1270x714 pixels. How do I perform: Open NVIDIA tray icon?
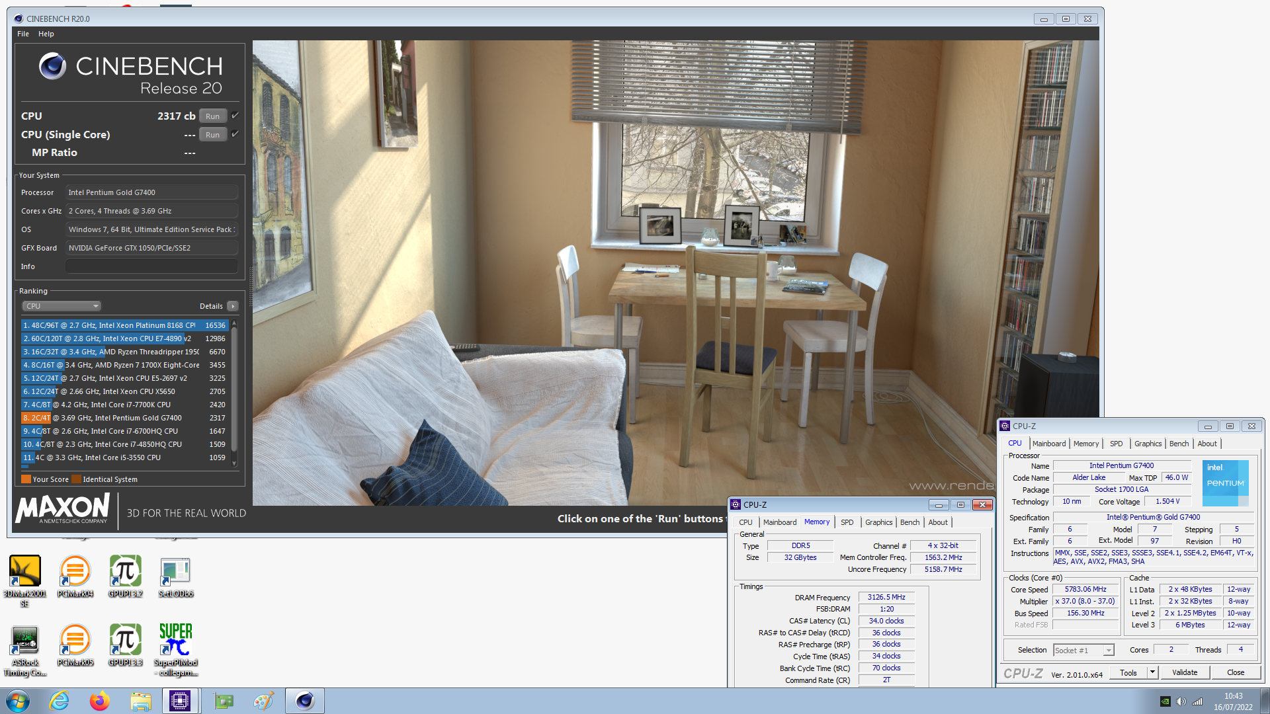coord(1165,701)
